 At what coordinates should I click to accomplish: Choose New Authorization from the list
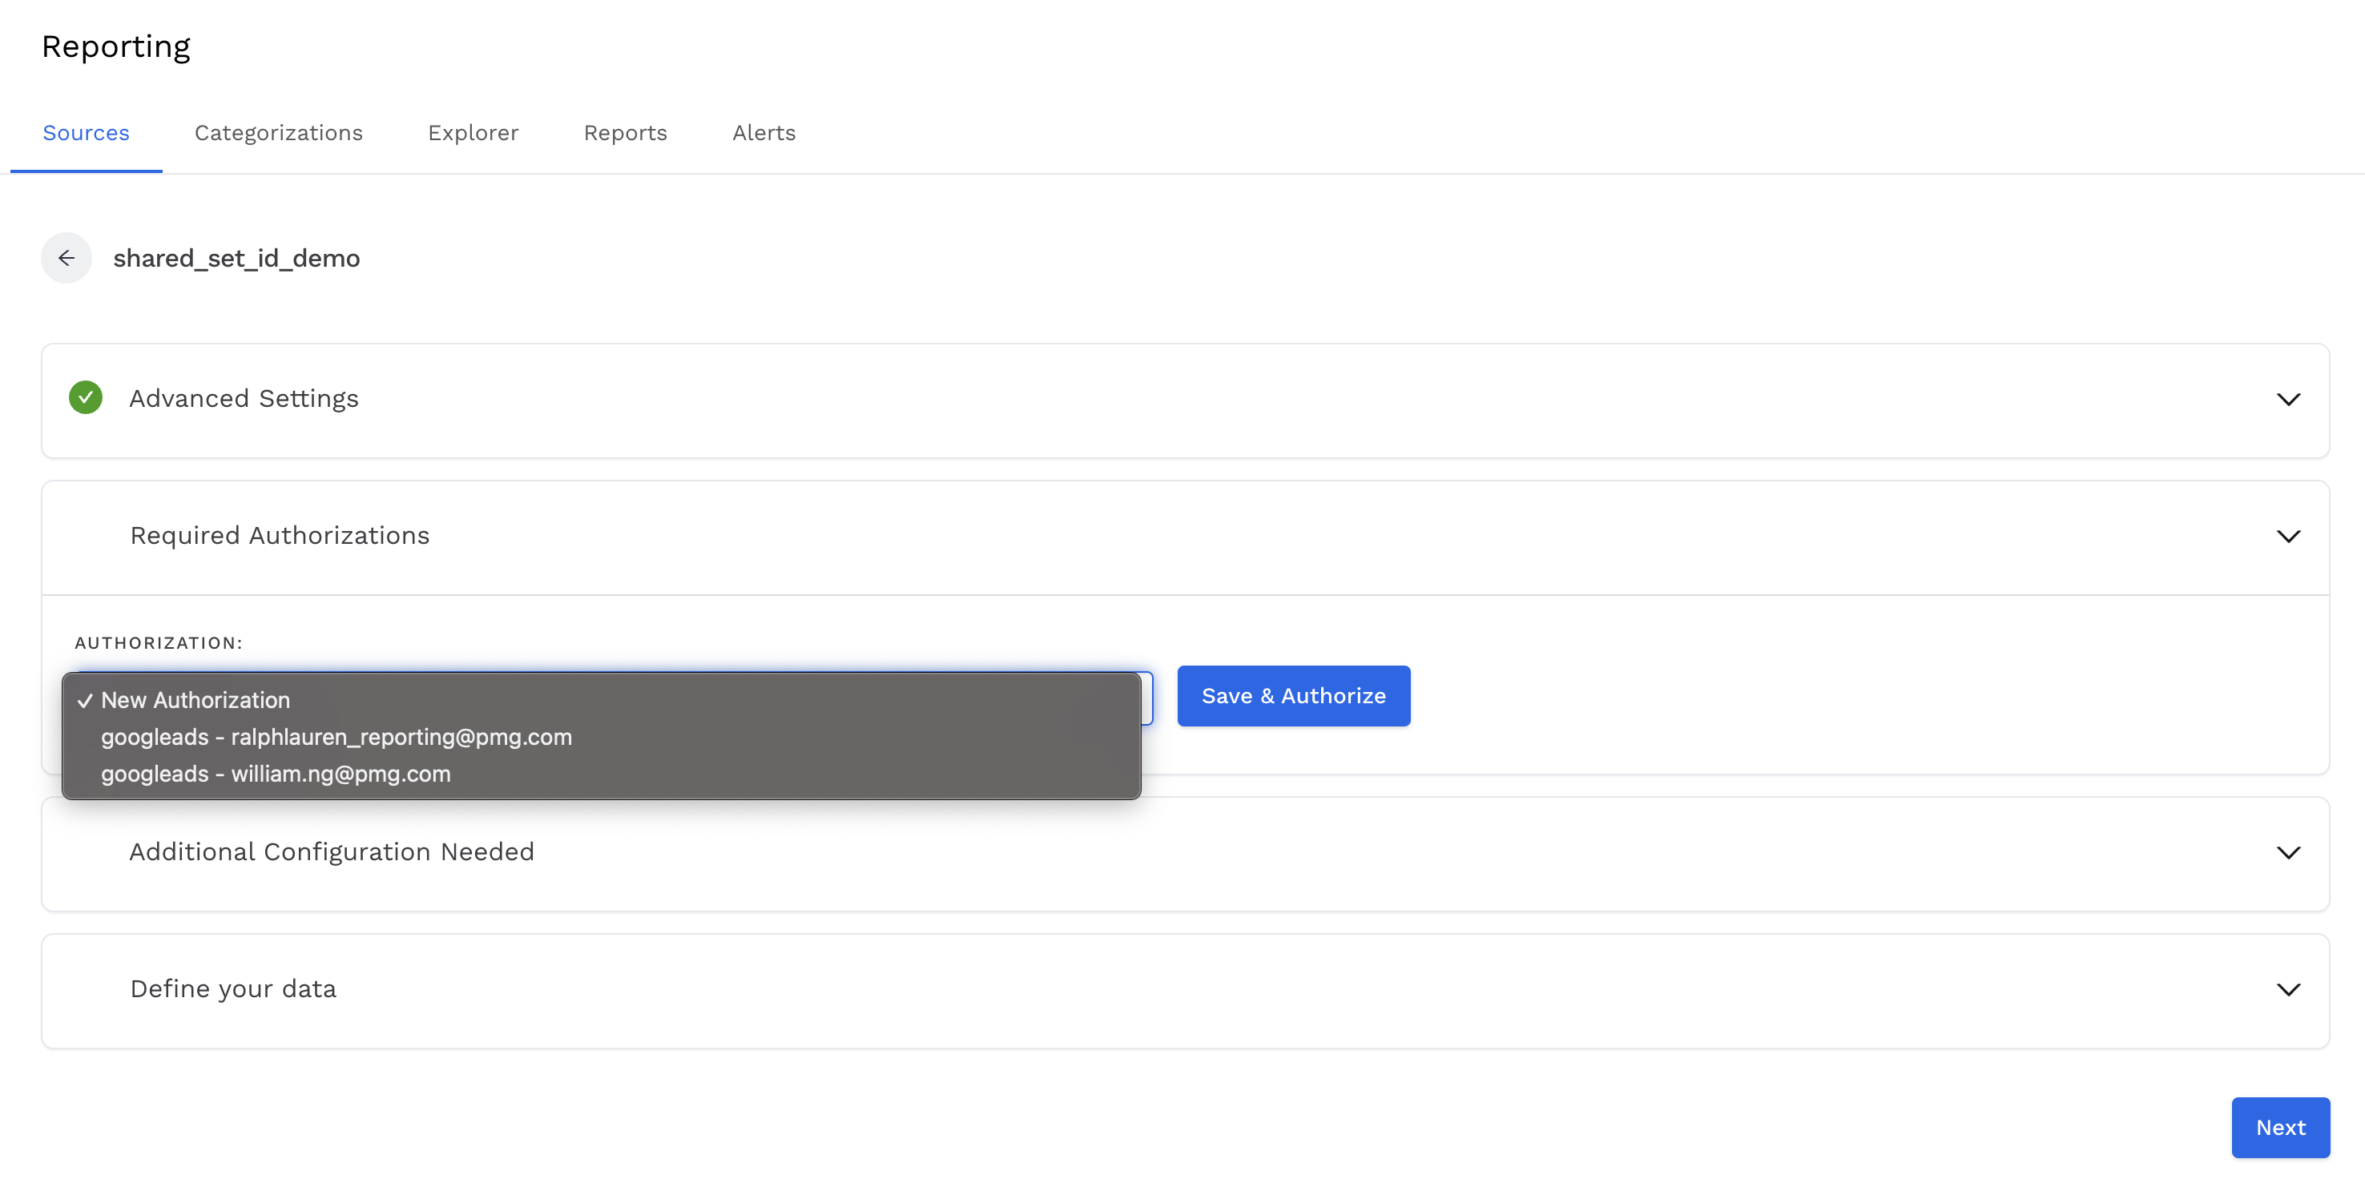195,700
